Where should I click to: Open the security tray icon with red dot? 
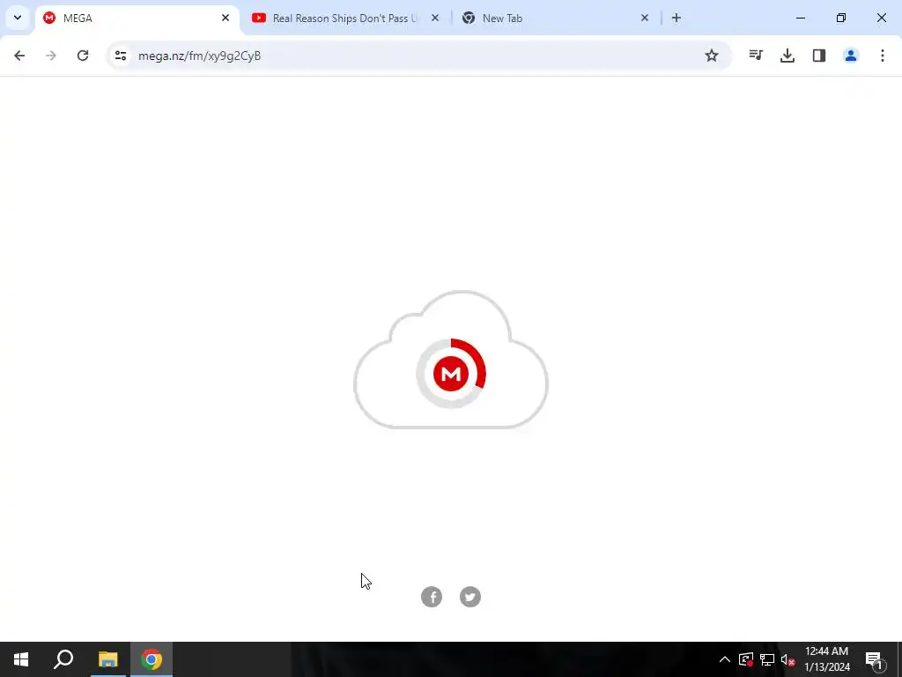point(746,659)
